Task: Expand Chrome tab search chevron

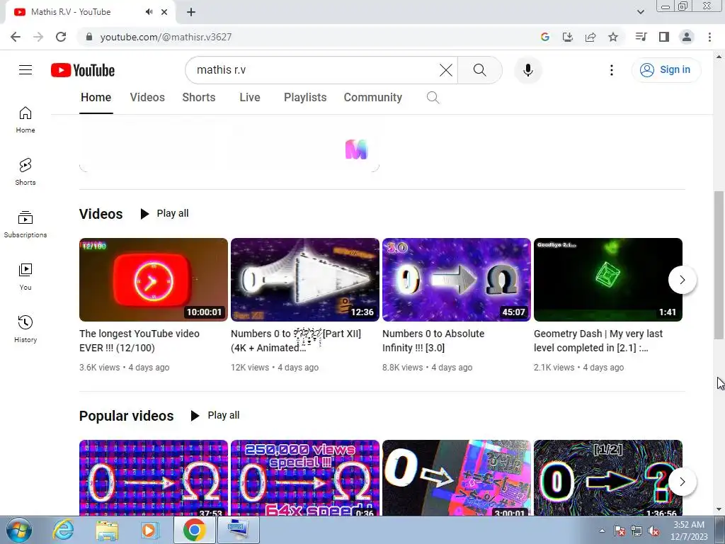Action: coord(640,12)
